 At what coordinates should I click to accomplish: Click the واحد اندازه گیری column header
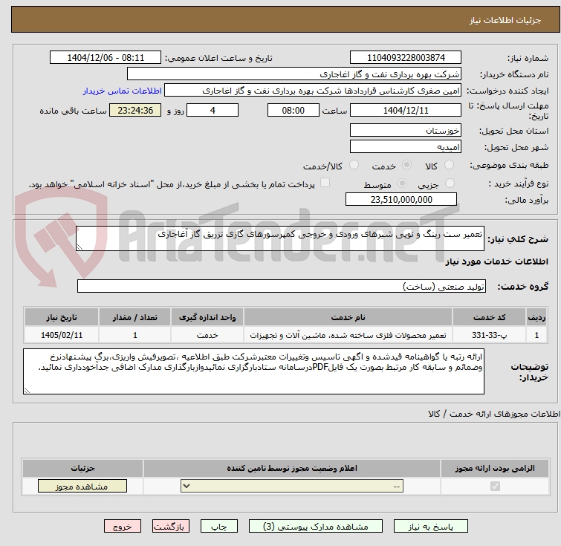click(207, 317)
